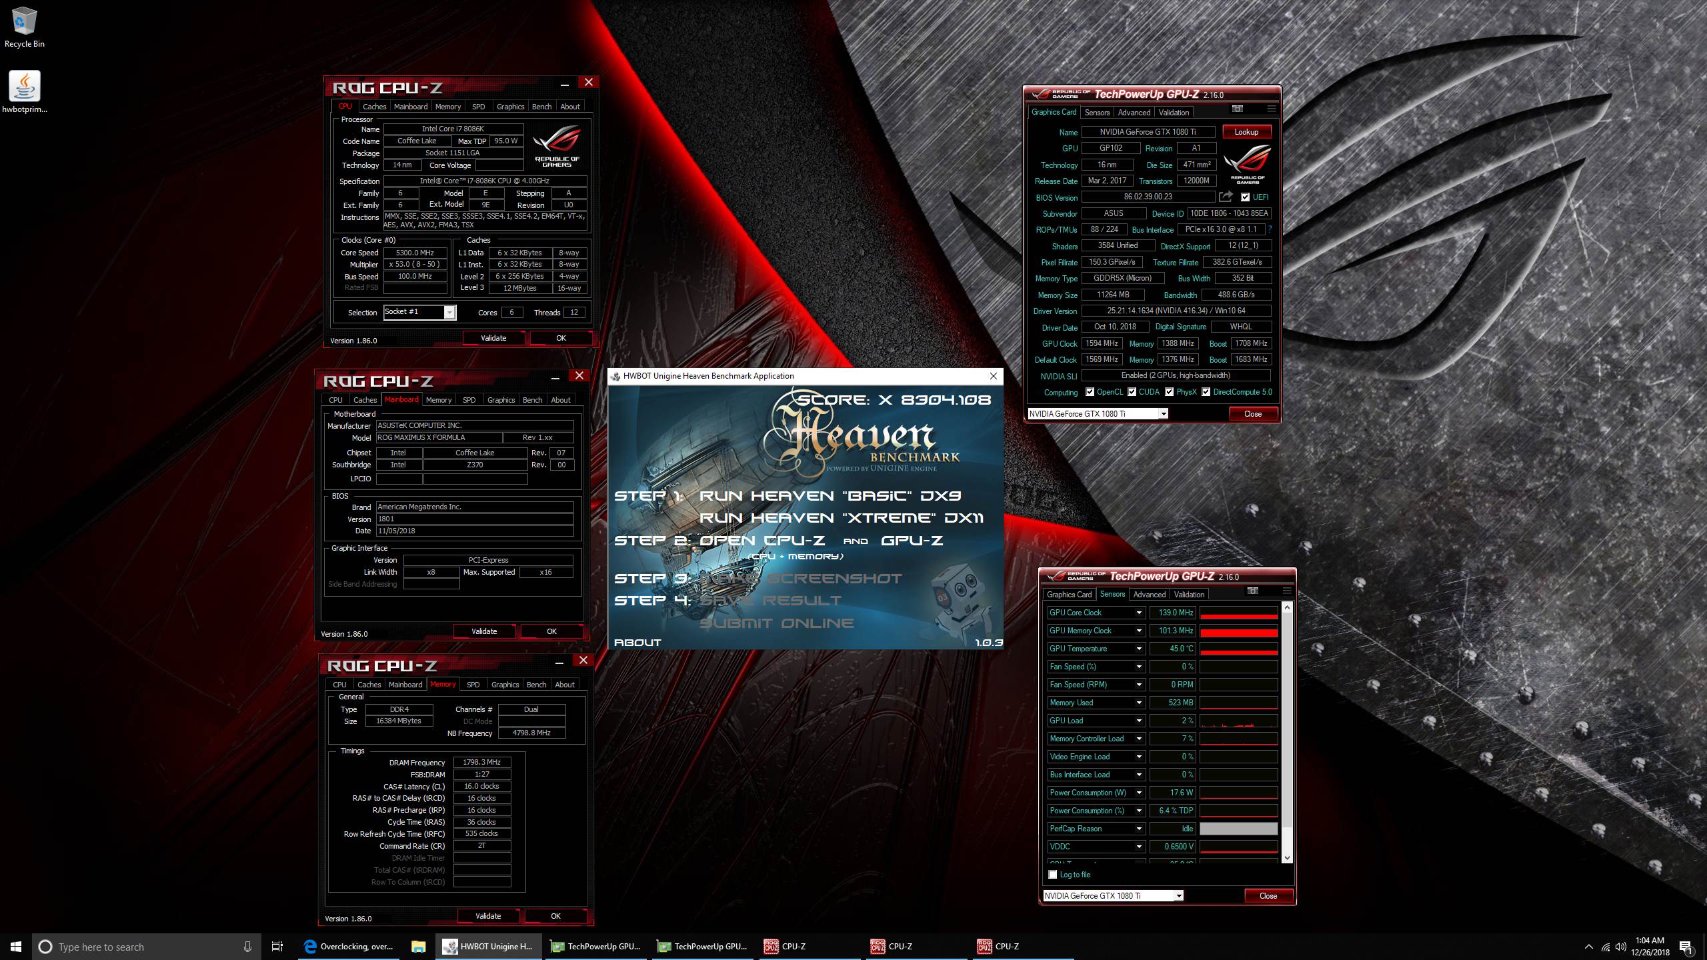Click the GPU Sensors vertical scrollbar down arrow
1707x960 pixels.
click(x=1287, y=858)
